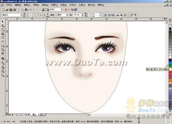
Task: Open the Window menu
Action: 92,5
